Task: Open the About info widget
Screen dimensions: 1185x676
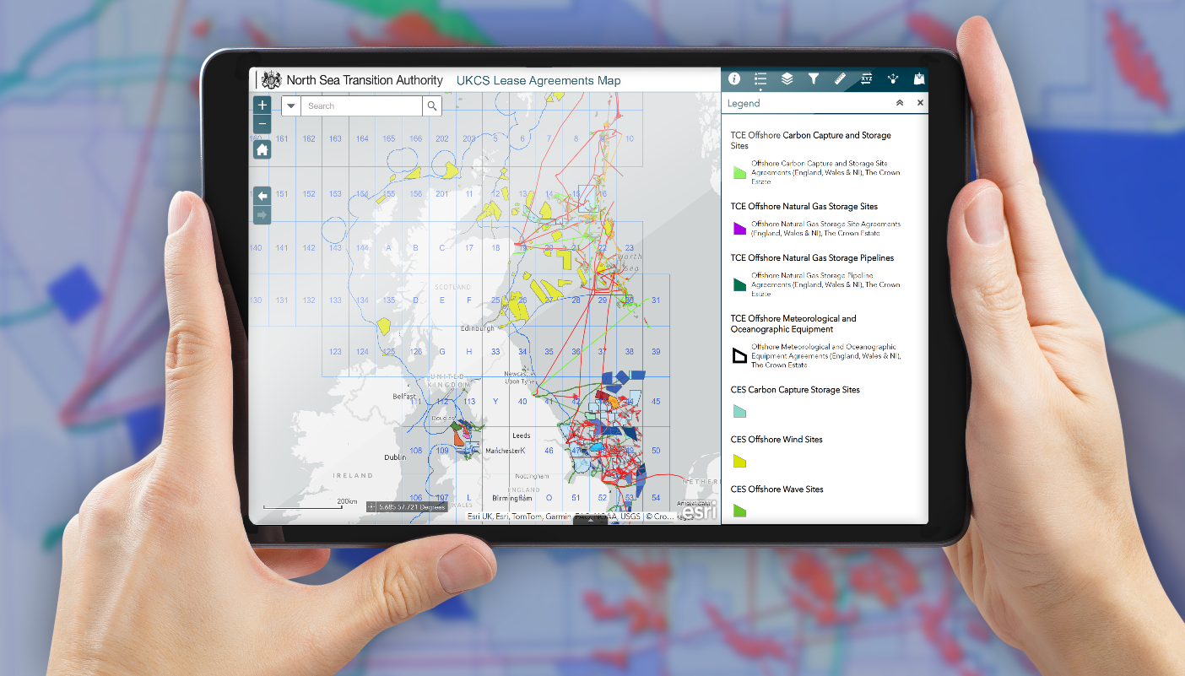Action: (x=734, y=78)
